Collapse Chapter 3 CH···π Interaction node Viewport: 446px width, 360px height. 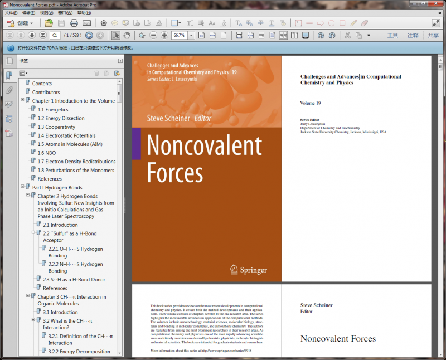pos(28,296)
